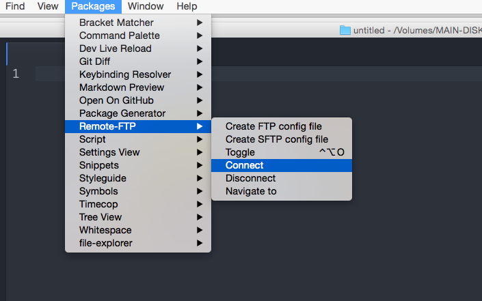Open the Markdown Preview submenu
Image resolution: width=482 pixels, height=301 pixels.
click(x=138, y=87)
